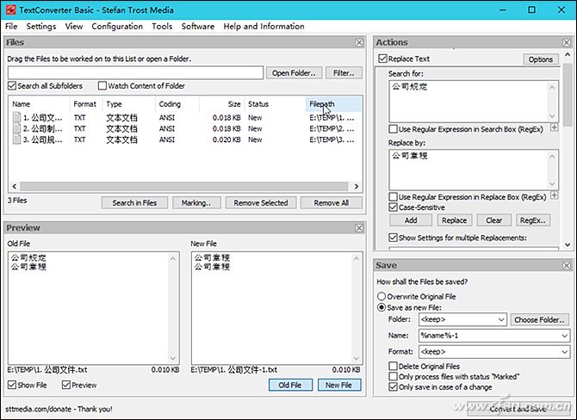Open the Tools menu
The width and height of the screenshot is (577, 420).
pyautogui.click(x=162, y=26)
